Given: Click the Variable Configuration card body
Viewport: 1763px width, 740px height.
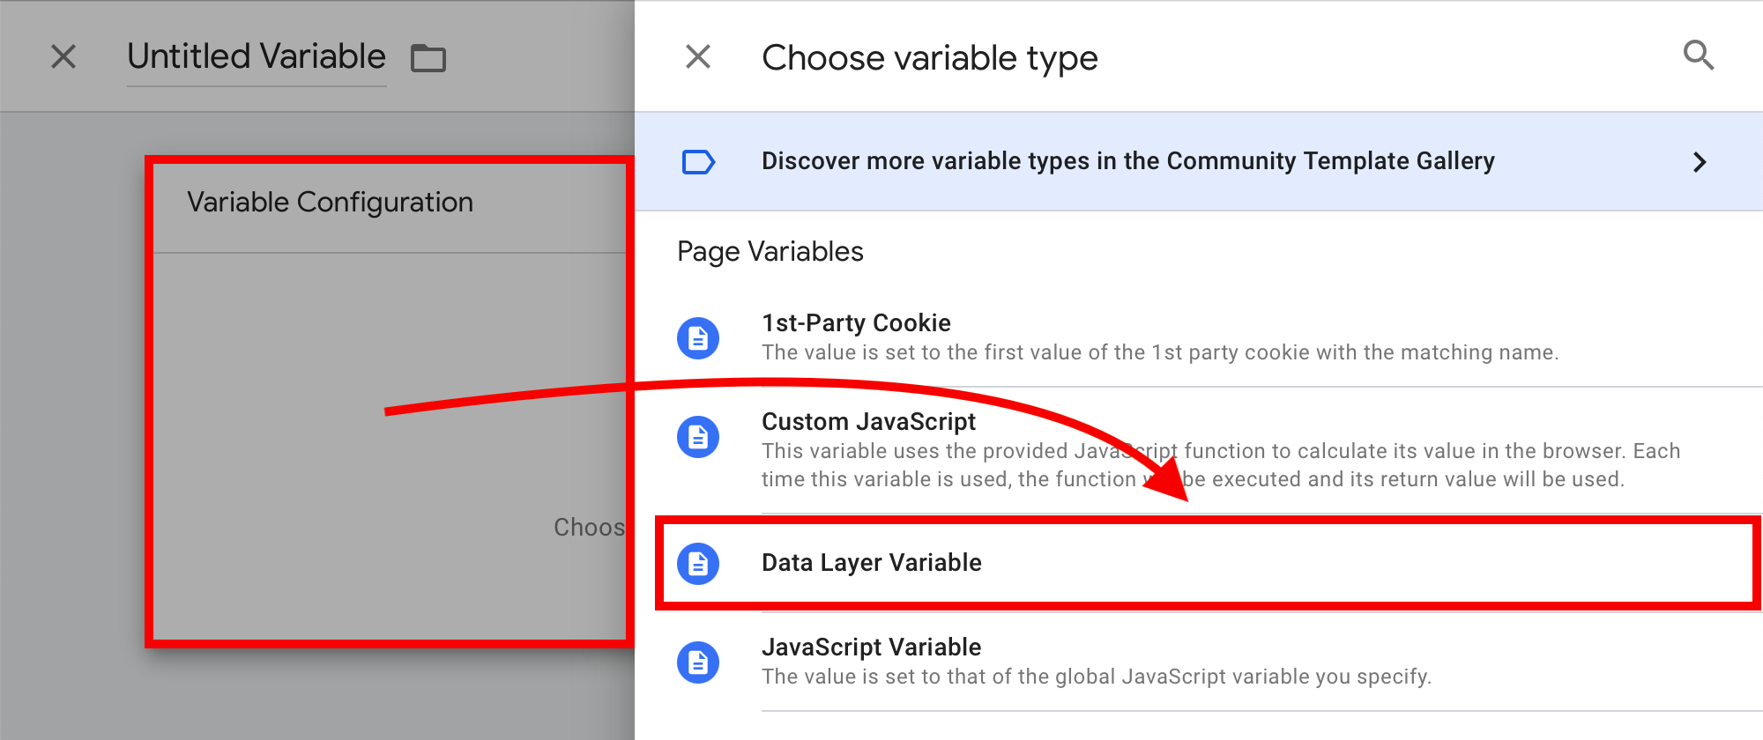Looking at the screenshot, I should 390,445.
